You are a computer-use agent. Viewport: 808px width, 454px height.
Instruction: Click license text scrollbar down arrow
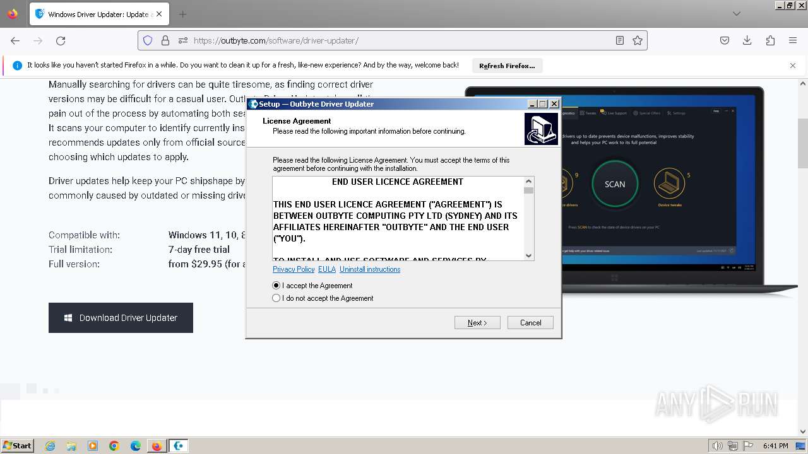(529, 255)
